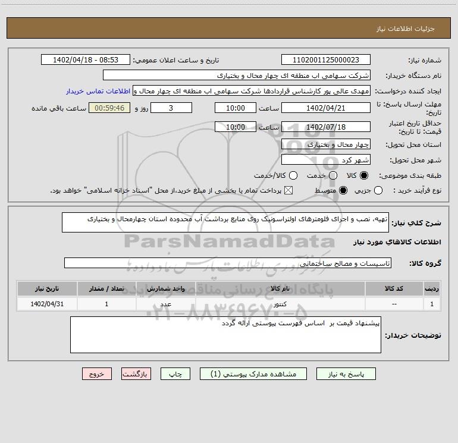Click the delivery province field چهار محال و بختیاری
Image resolution: width=458 pixels, height=443 pixels.
(x=326, y=144)
